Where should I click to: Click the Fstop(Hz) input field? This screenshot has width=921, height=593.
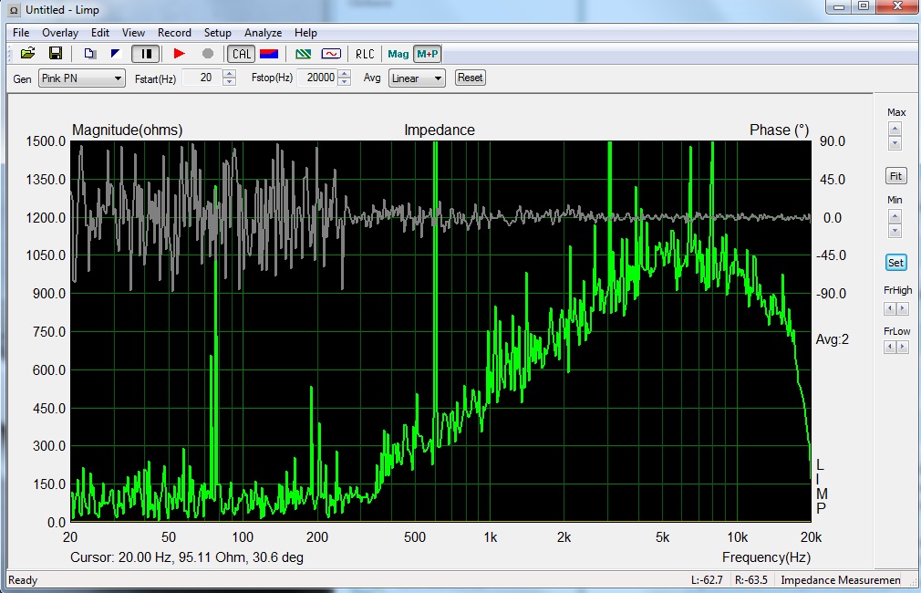tap(317, 78)
